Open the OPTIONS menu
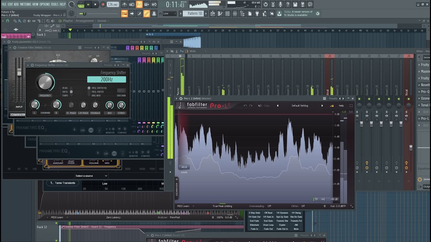431x242 pixels. [44, 4]
